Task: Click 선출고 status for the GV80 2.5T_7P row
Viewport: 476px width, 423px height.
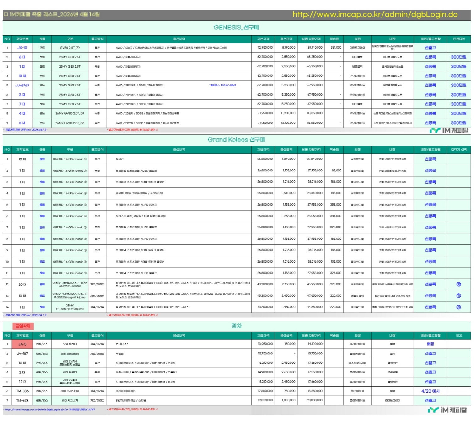Action: coord(430,48)
